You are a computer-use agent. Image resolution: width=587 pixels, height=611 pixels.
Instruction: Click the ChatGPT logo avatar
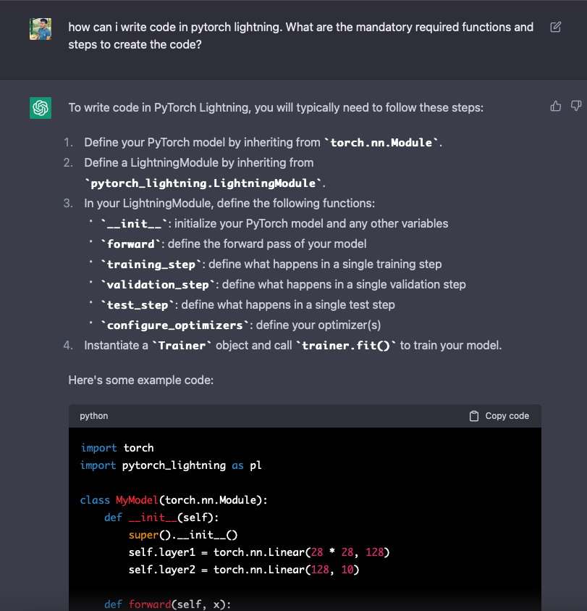tap(41, 108)
